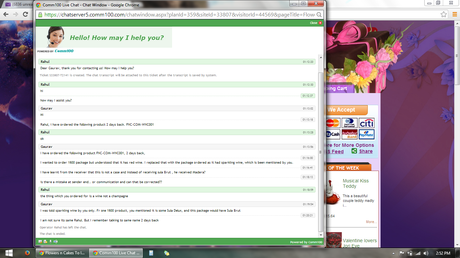The width and height of the screenshot is (460, 258).
Task: Bookmark page with the star icon
Action: pyautogui.click(x=444, y=14)
